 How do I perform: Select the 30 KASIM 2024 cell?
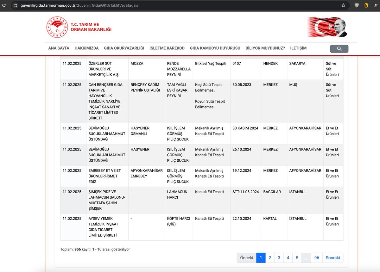click(245, 134)
